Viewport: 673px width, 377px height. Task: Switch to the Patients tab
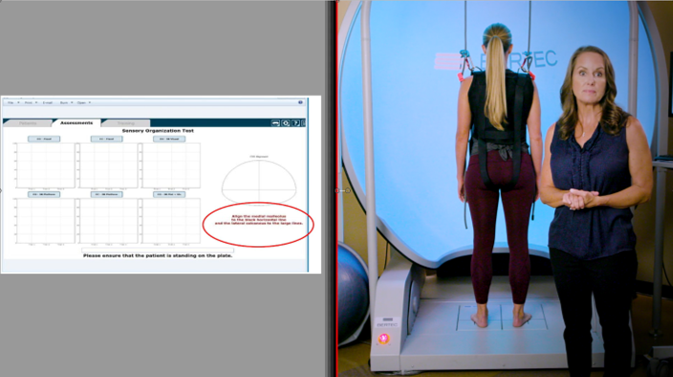click(x=28, y=123)
